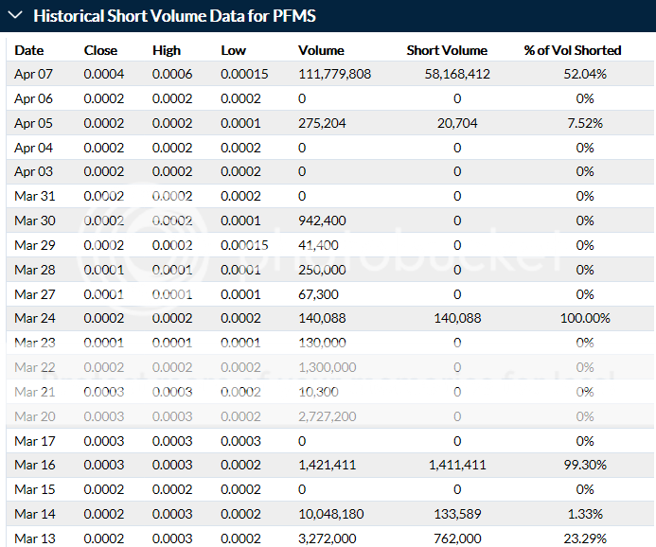The height and width of the screenshot is (547, 656).
Task: Click the Historical Short Volume Data title
Action: point(175,16)
